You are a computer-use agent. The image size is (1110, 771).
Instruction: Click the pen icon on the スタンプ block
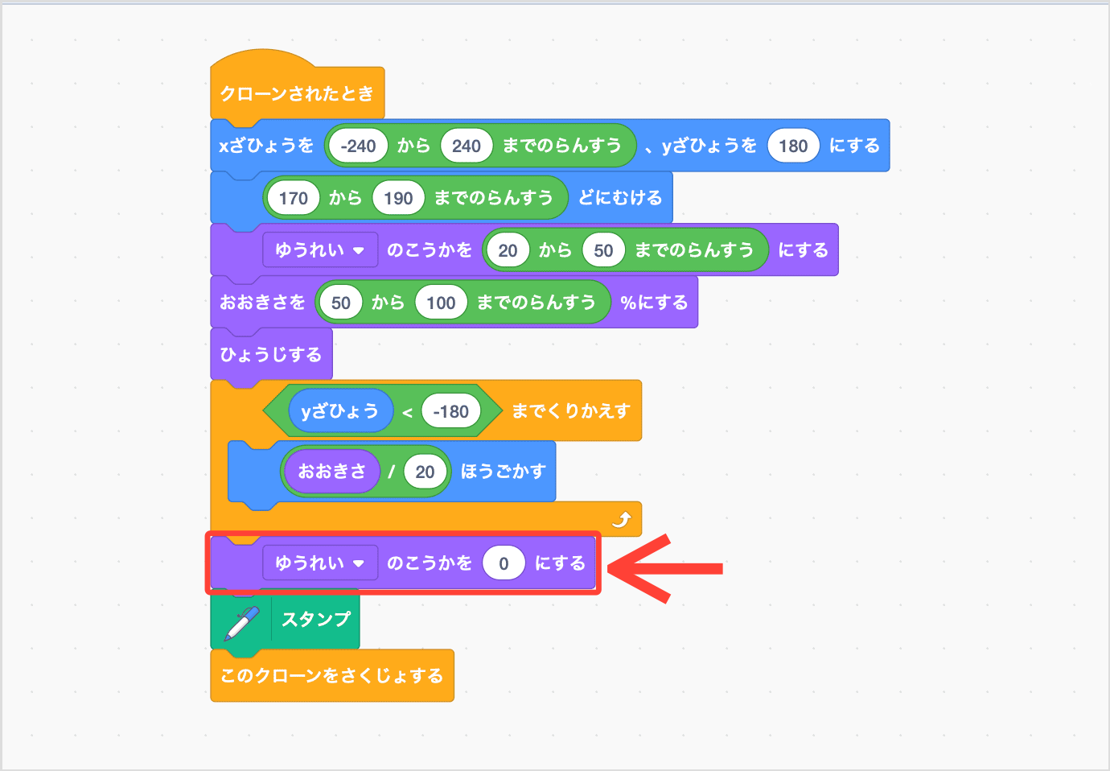242,622
